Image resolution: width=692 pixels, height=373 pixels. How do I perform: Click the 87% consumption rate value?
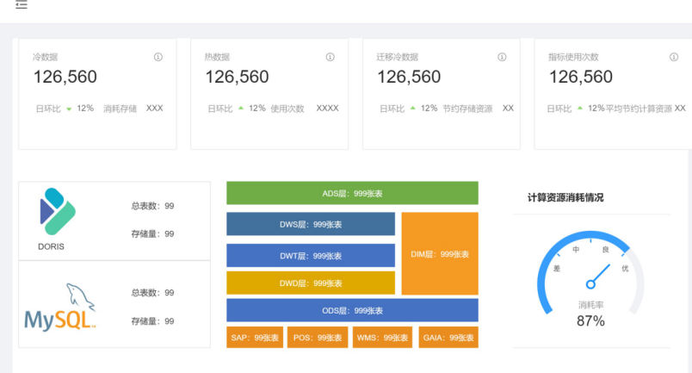[590, 320]
